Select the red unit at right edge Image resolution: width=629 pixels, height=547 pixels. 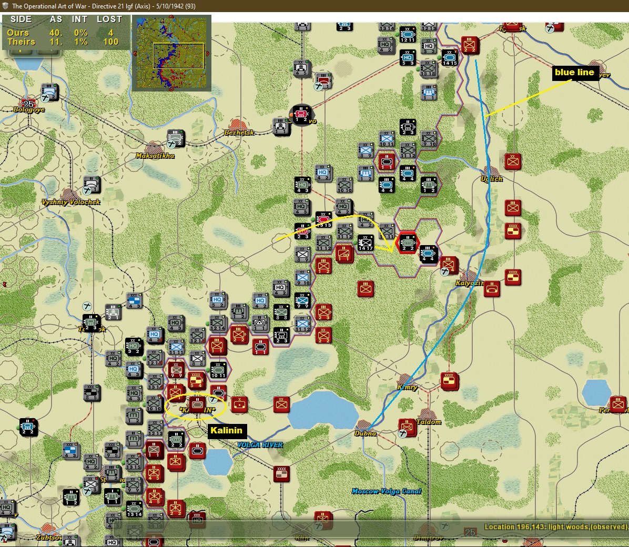point(618,404)
